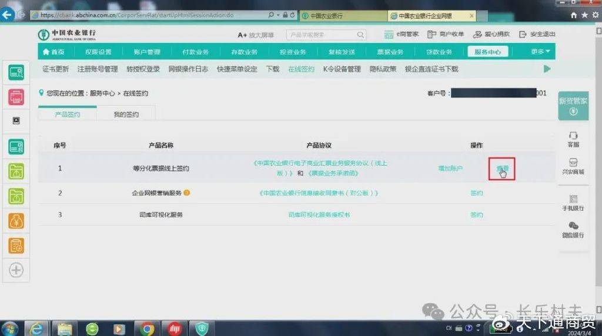602x336 pixels.
Task: Open 转授权登录 submenu item
Action: [143, 69]
